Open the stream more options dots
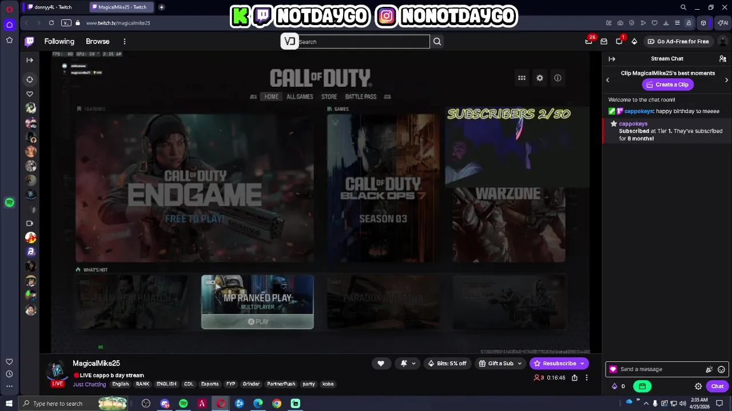This screenshot has width=732, height=411. click(587, 378)
